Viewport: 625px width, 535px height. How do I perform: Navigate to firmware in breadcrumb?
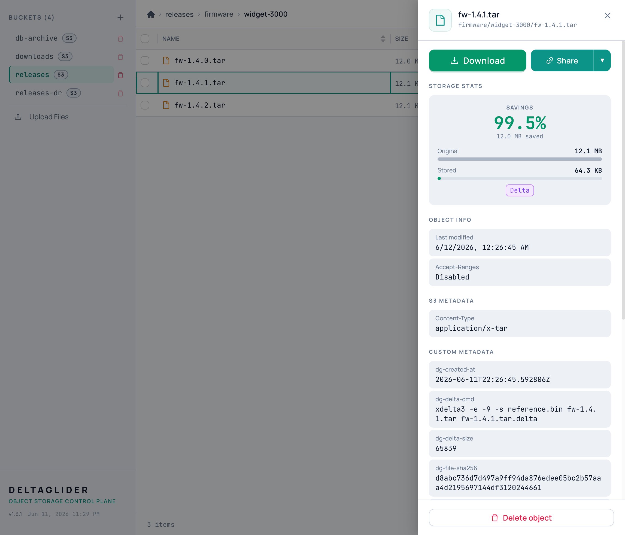pyautogui.click(x=219, y=14)
